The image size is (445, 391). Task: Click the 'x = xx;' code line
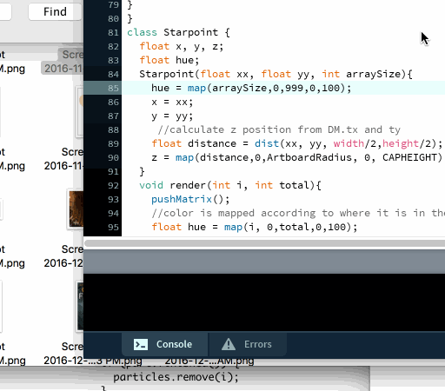pos(172,102)
